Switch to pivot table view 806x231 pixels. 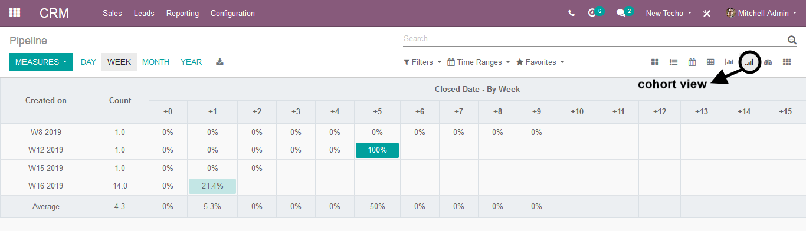click(710, 62)
